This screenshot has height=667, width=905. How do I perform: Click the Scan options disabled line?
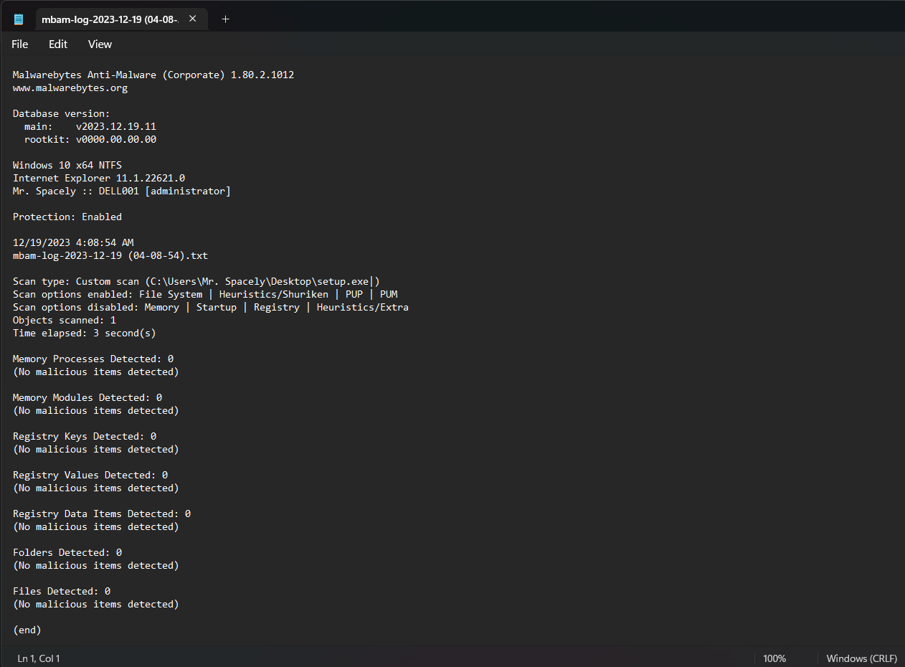click(x=211, y=307)
